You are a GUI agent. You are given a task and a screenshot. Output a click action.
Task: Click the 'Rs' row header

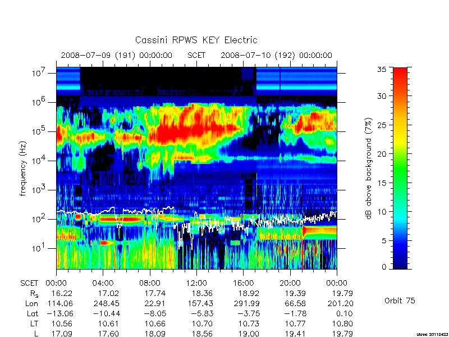34,294
